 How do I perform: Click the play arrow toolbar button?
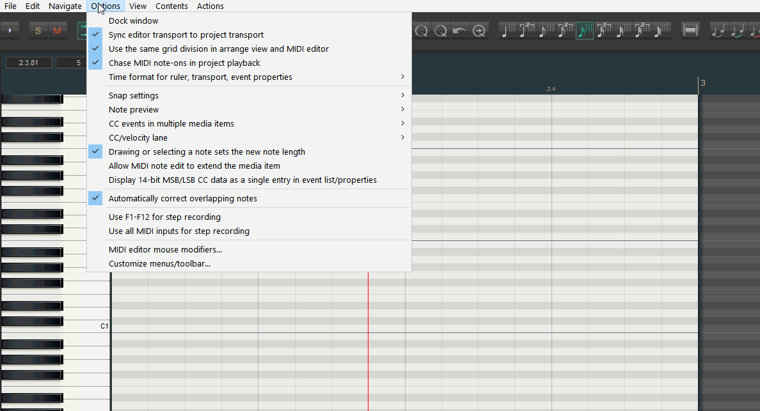pos(11,30)
